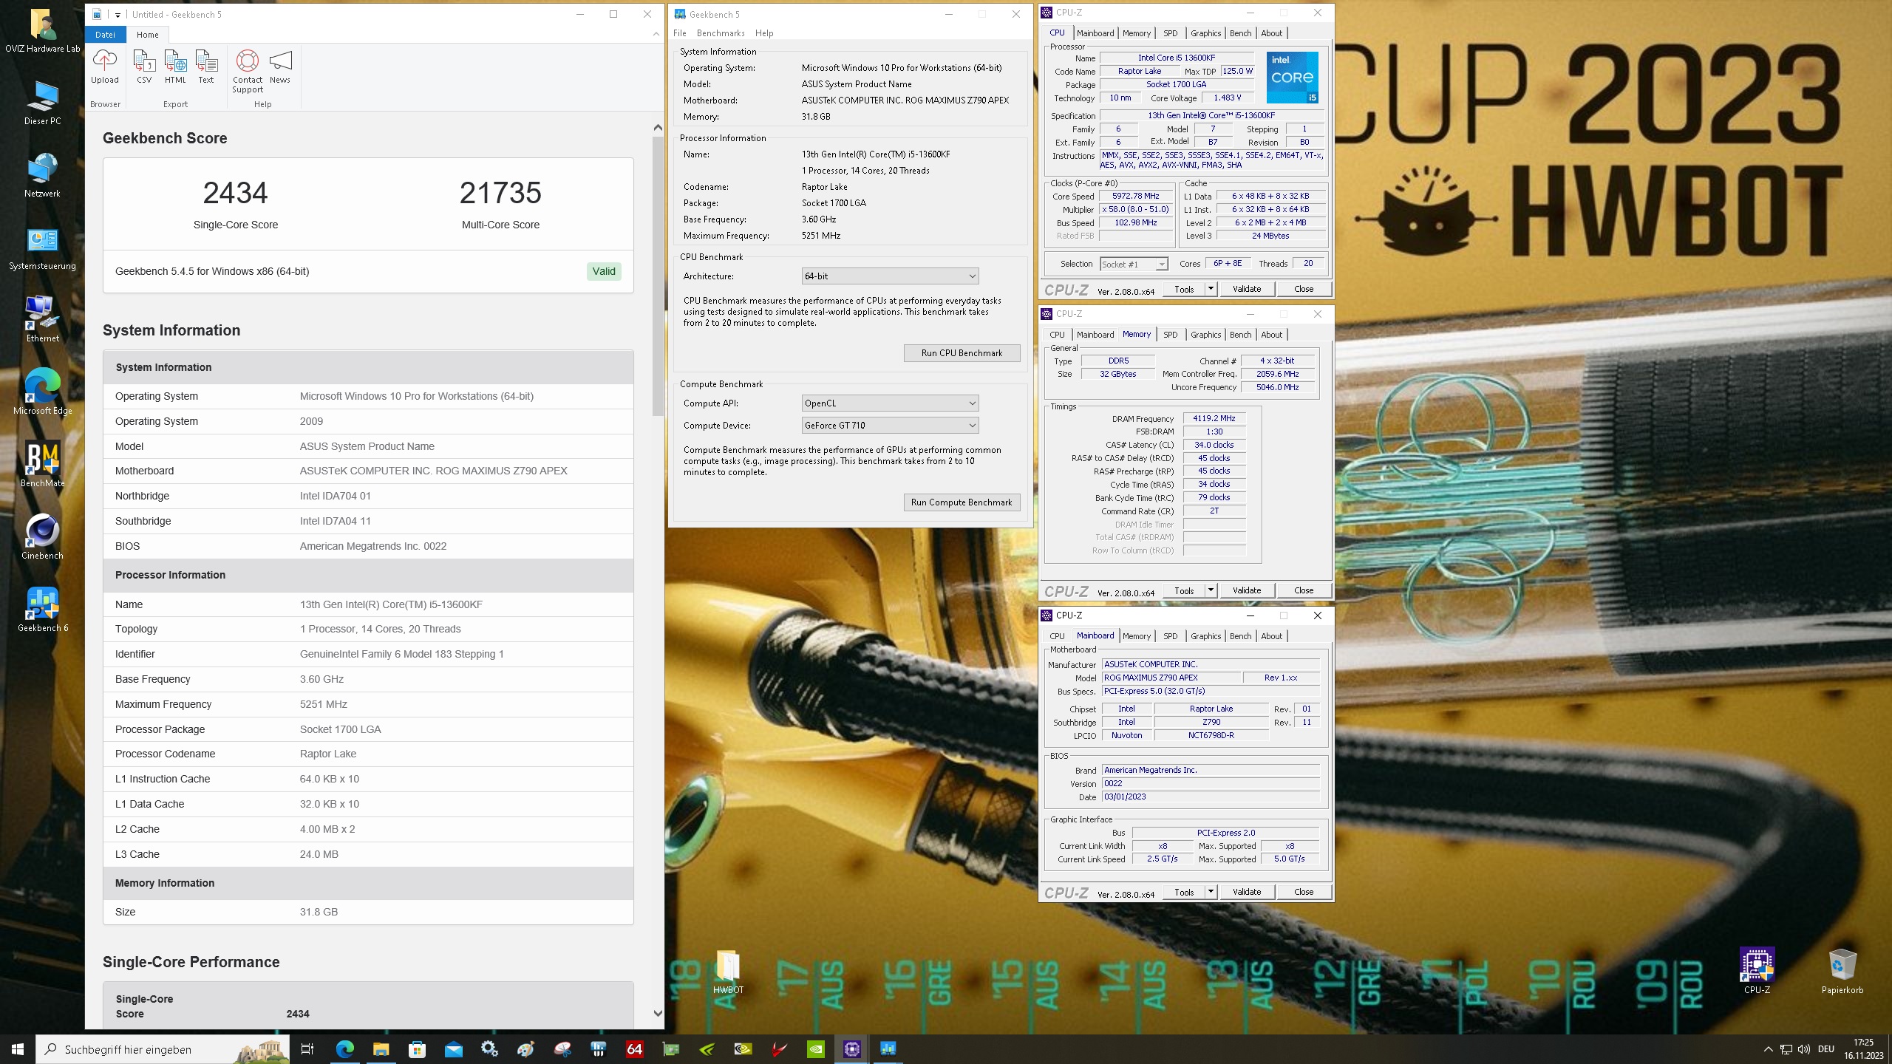Select the CPU-Z desktop shortcut
This screenshot has width=1892, height=1064.
coord(1757,972)
